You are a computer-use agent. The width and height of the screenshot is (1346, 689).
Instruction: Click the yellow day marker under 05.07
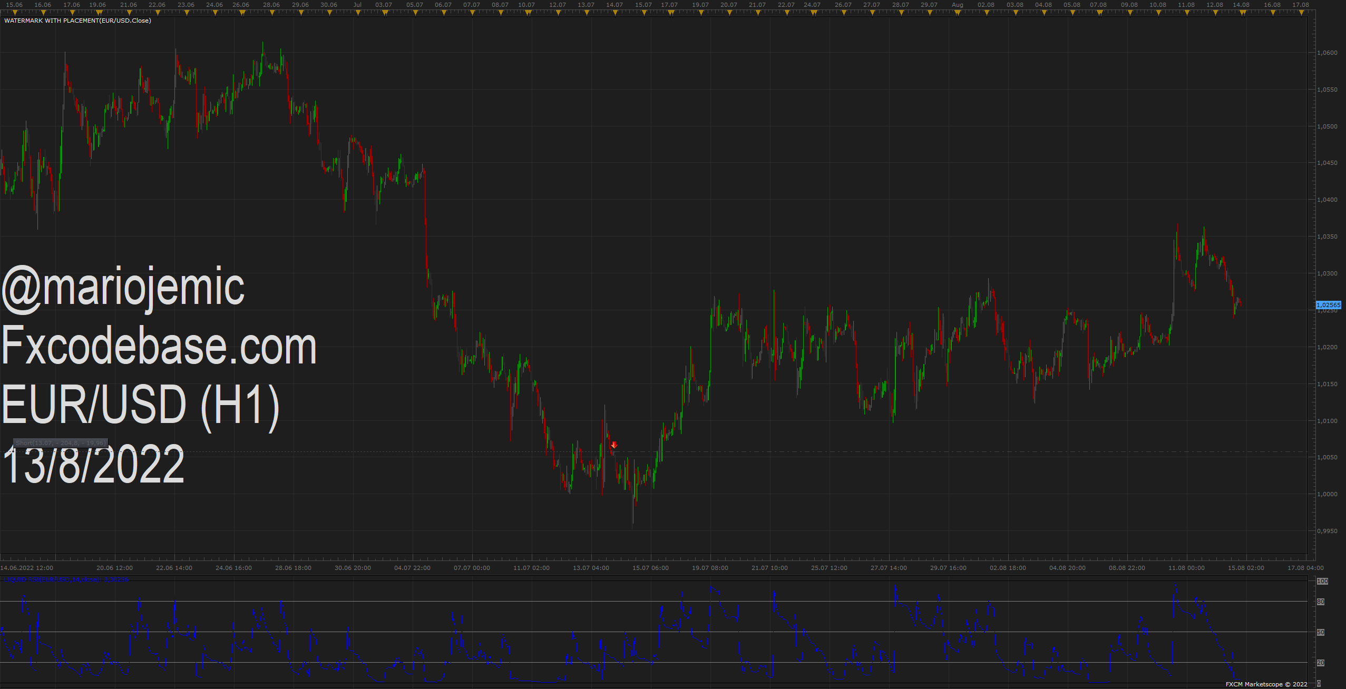pos(415,13)
